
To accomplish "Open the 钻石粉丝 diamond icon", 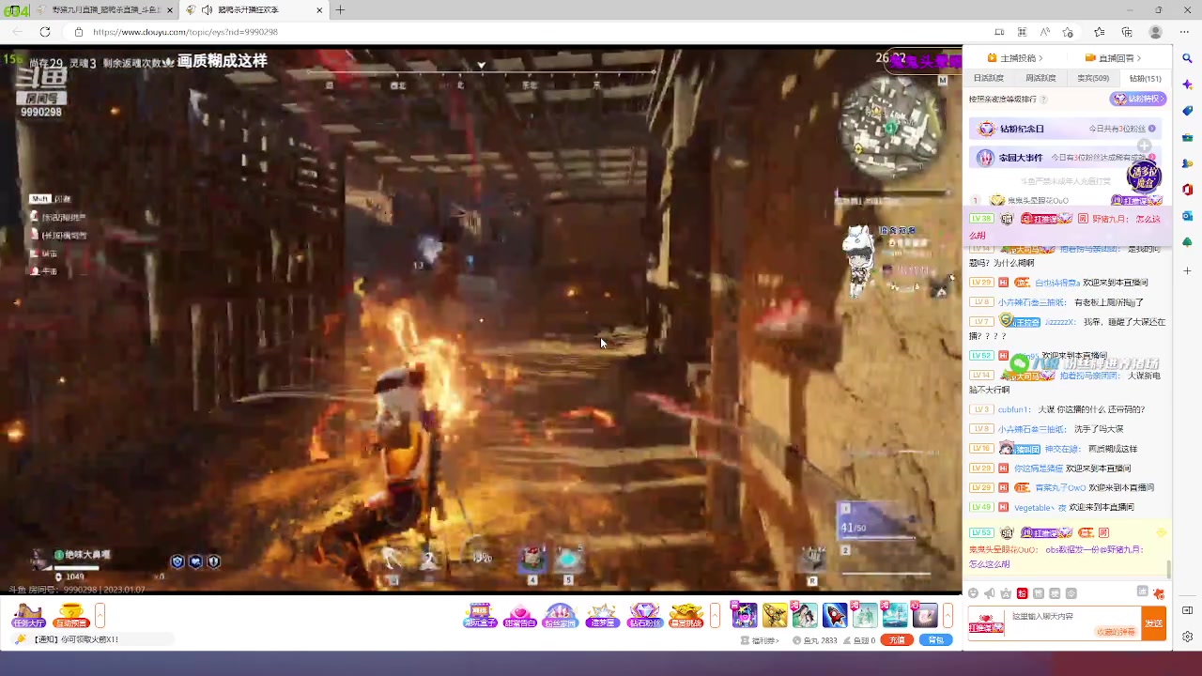I will pos(644,616).
